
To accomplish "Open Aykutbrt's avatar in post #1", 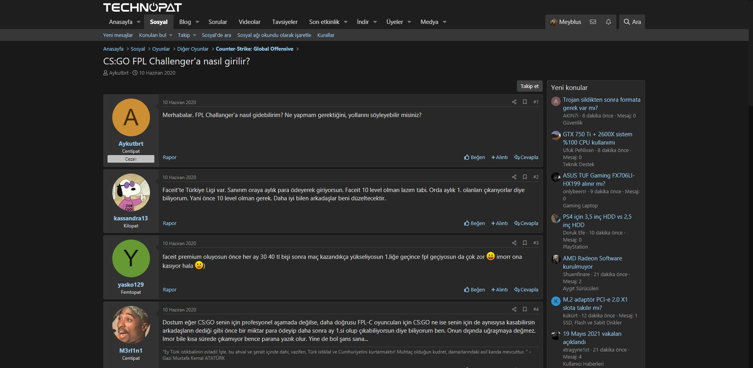I will [131, 117].
